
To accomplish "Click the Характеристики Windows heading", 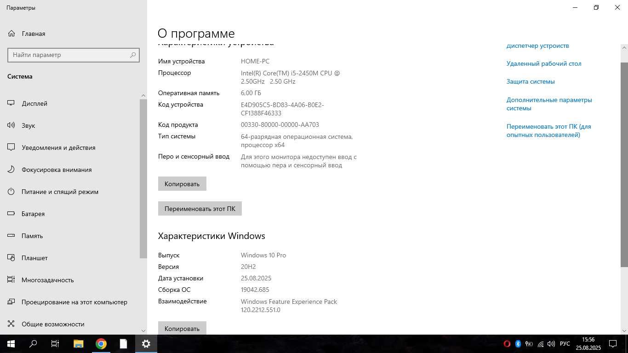I will [211, 236].
